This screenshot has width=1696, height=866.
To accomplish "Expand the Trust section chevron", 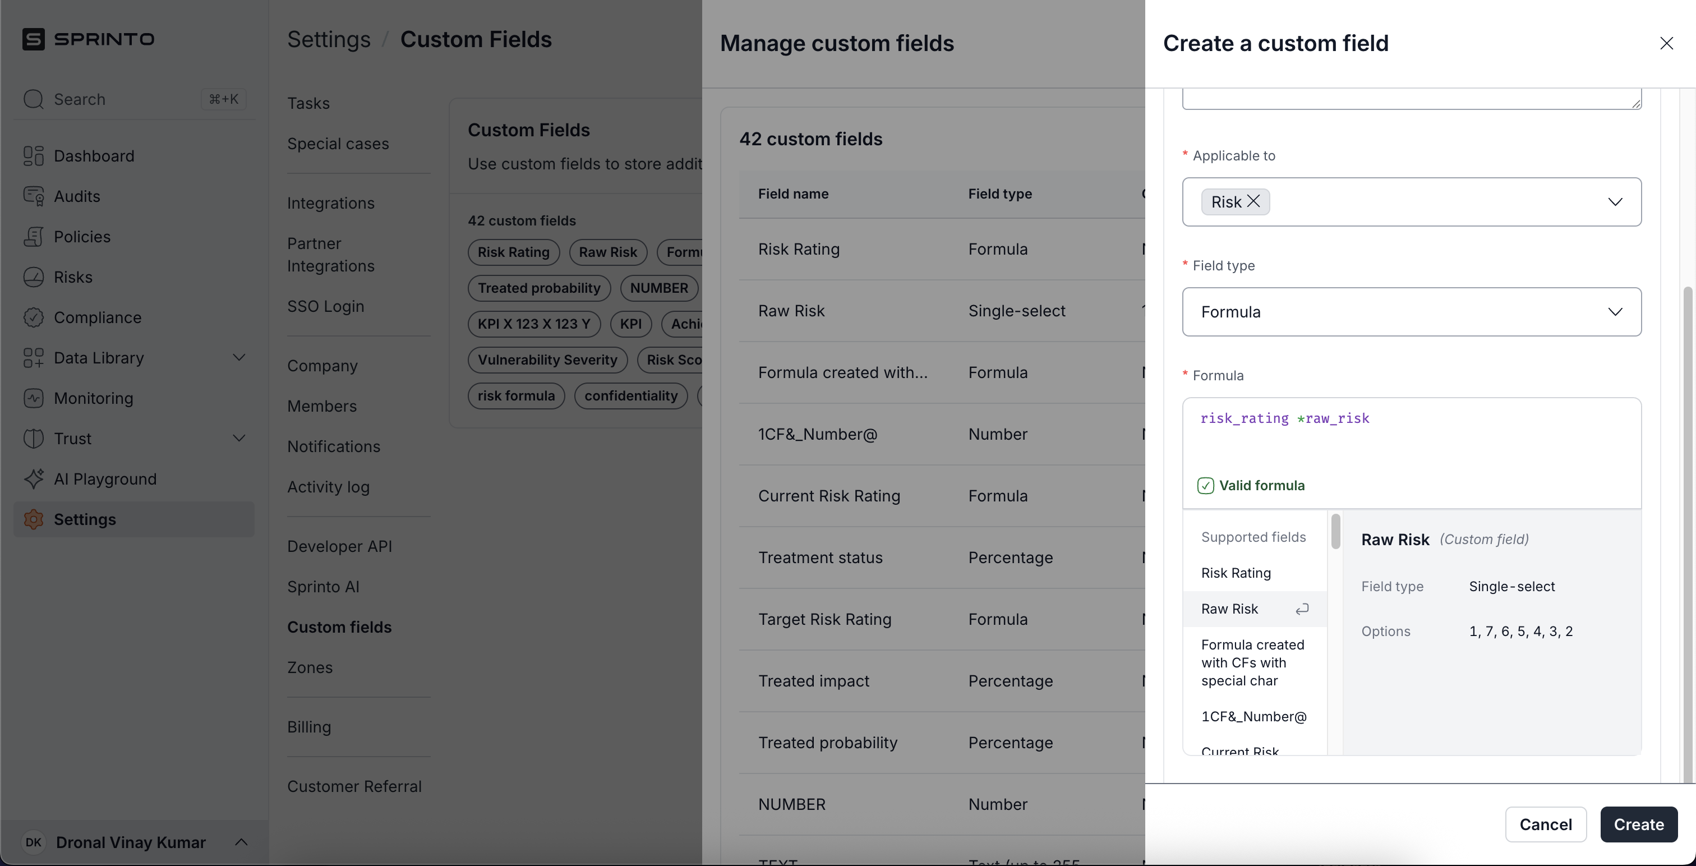I will (239, 439).
